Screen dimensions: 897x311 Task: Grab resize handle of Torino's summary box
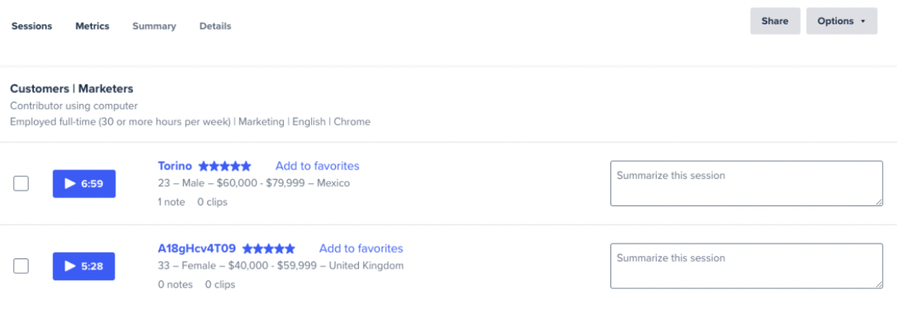point(879,202)
